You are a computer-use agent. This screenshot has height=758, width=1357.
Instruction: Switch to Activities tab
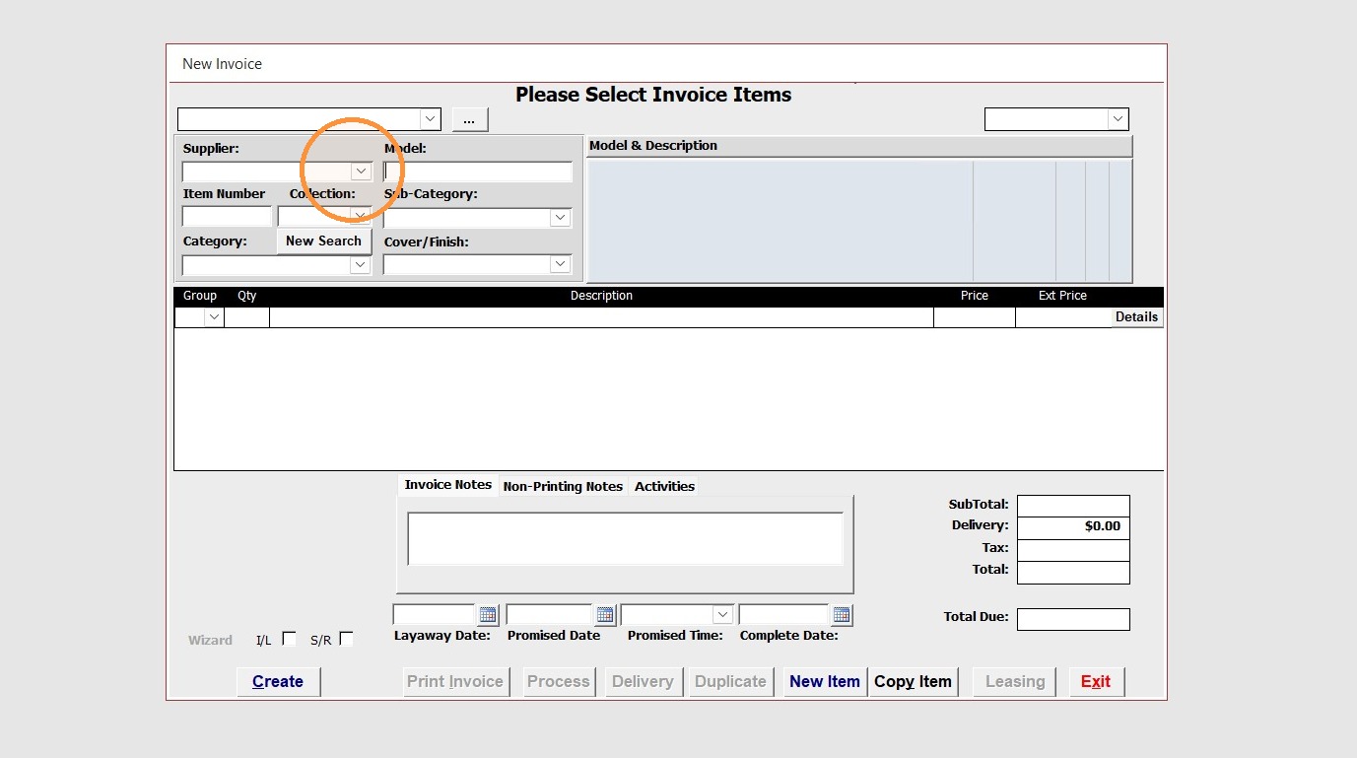point(664,486)
